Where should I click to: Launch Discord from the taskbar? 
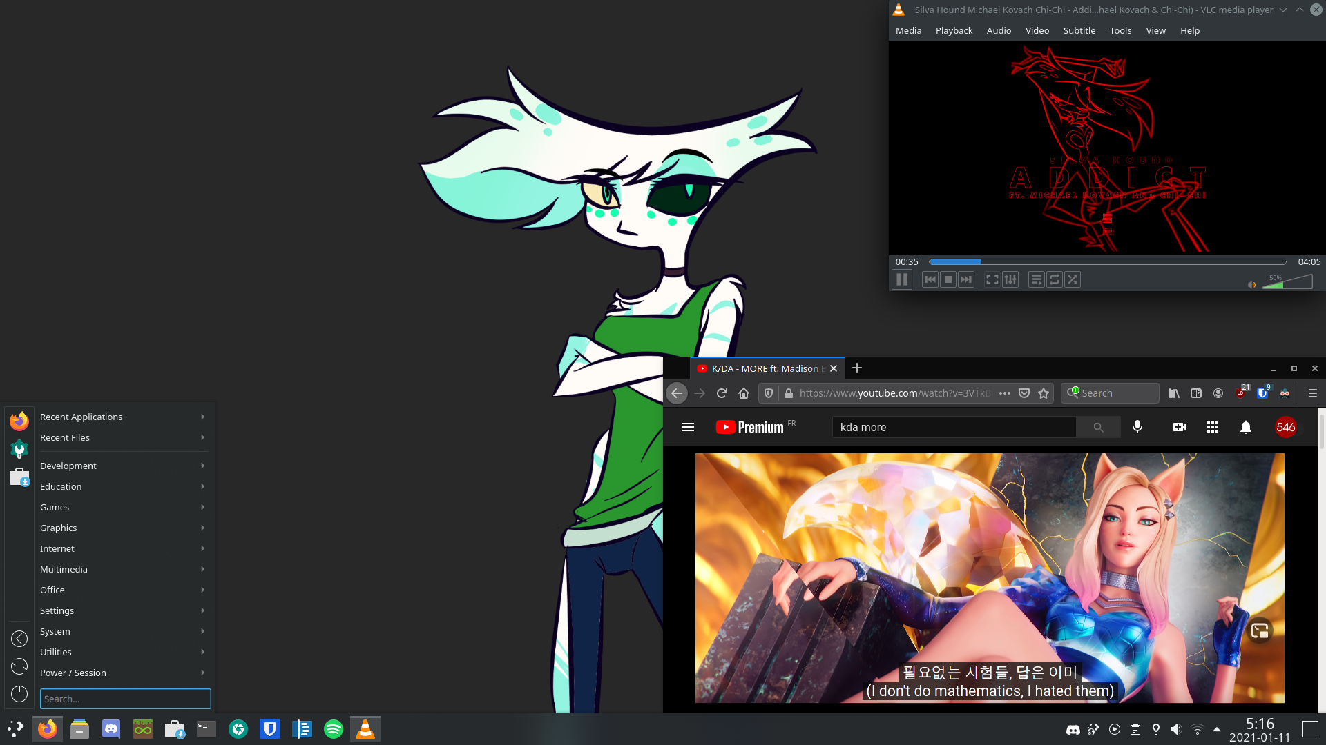(110, 729)
